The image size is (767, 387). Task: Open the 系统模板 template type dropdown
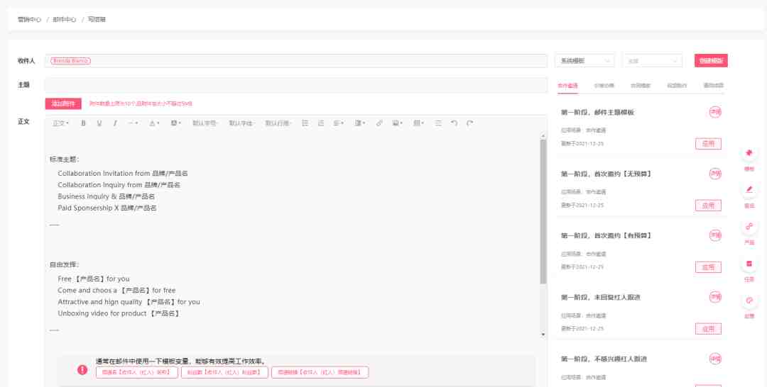(x=584, y=61)
